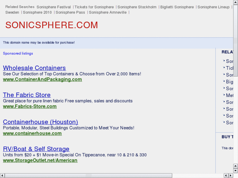238x178 pixels.
Task: Visit www.StorageOutlet.net/American
Action: [x=40, y=160]
